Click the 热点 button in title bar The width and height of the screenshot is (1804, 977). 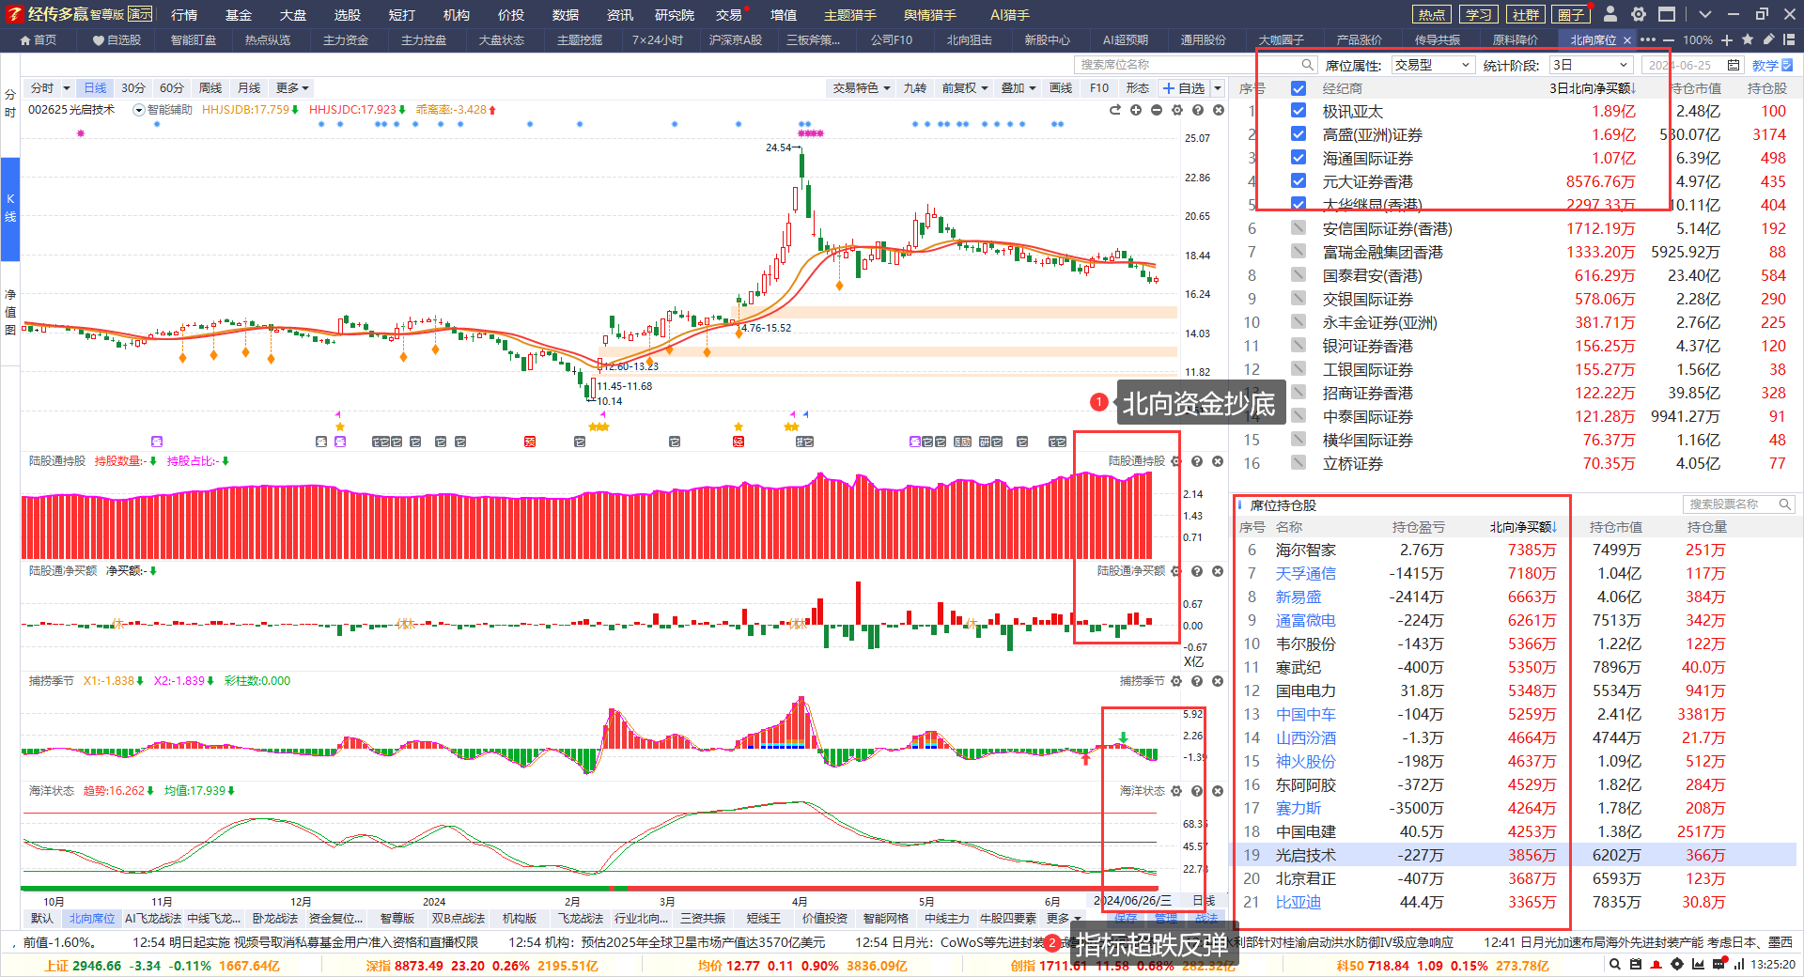[1432, 14]
